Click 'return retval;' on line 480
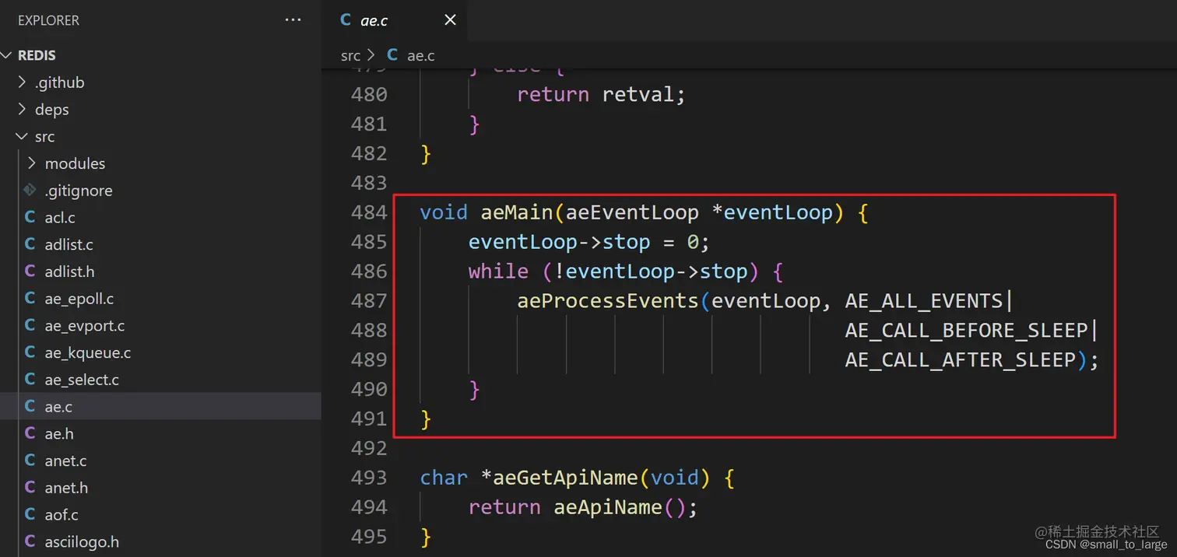 click(x=601, y=95)
